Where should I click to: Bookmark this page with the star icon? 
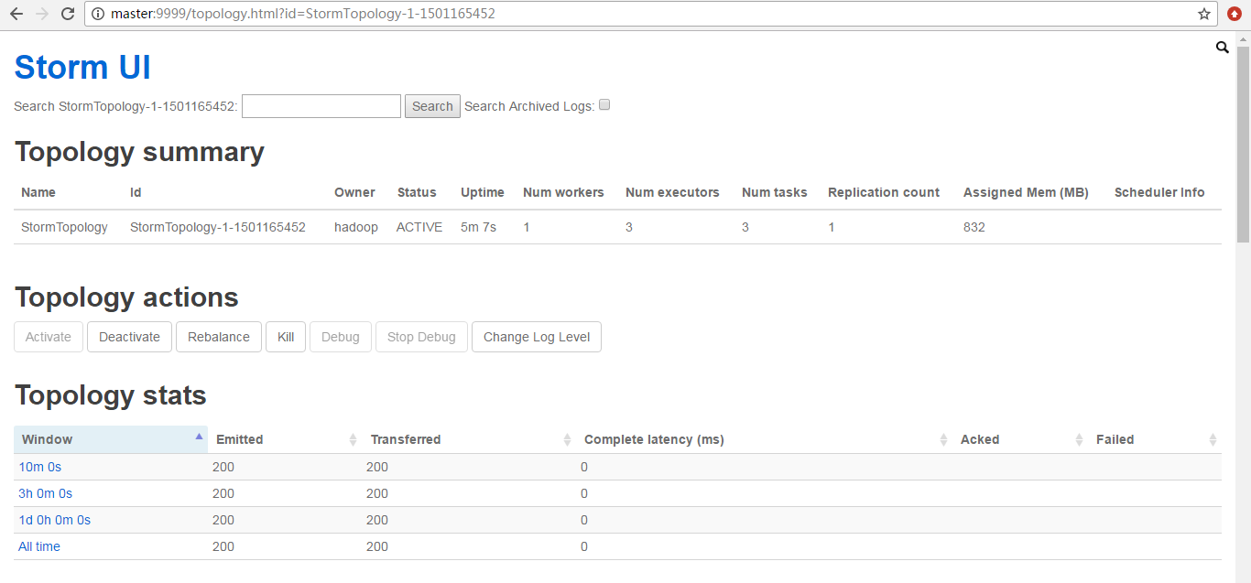(x=1203, y=14)
